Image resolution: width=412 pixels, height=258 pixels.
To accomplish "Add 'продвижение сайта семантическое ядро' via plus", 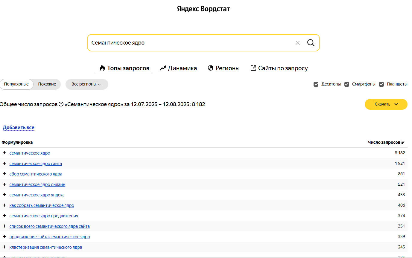I will 4,236.
